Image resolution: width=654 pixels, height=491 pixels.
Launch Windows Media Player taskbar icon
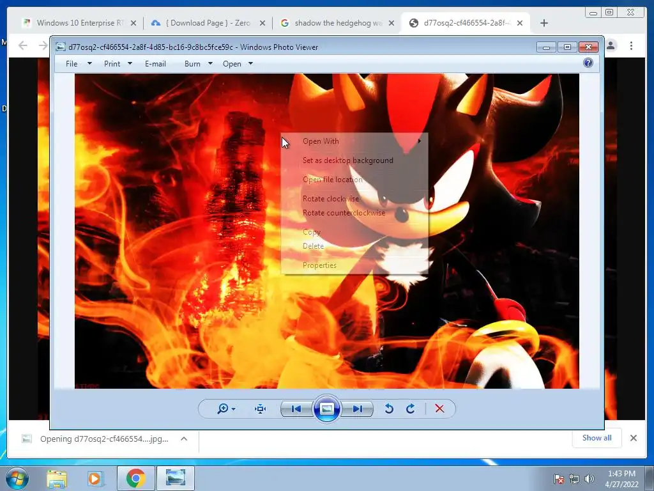pos(95,478)
